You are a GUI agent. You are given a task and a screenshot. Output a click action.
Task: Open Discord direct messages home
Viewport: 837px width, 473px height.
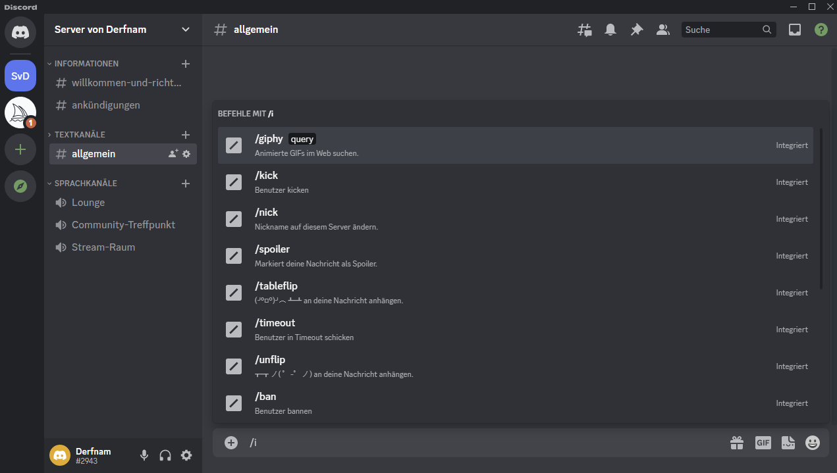pyautogui.click(x=20, y=32)
